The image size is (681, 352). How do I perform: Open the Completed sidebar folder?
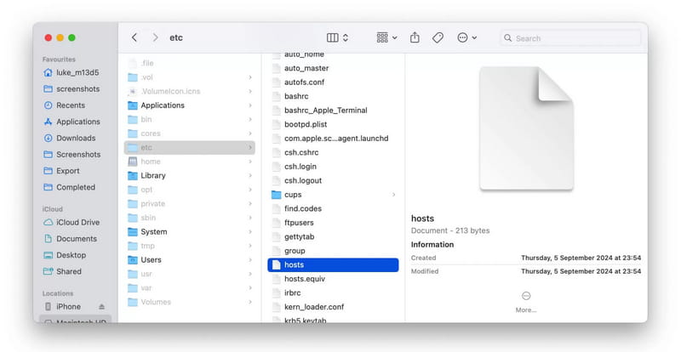(70, 188)
